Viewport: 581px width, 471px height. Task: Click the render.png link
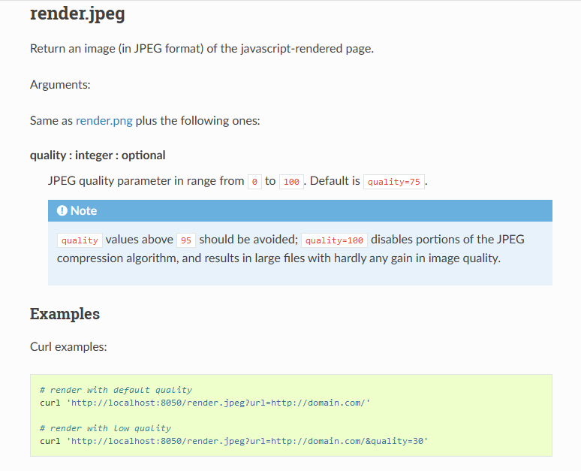(104, 120)
